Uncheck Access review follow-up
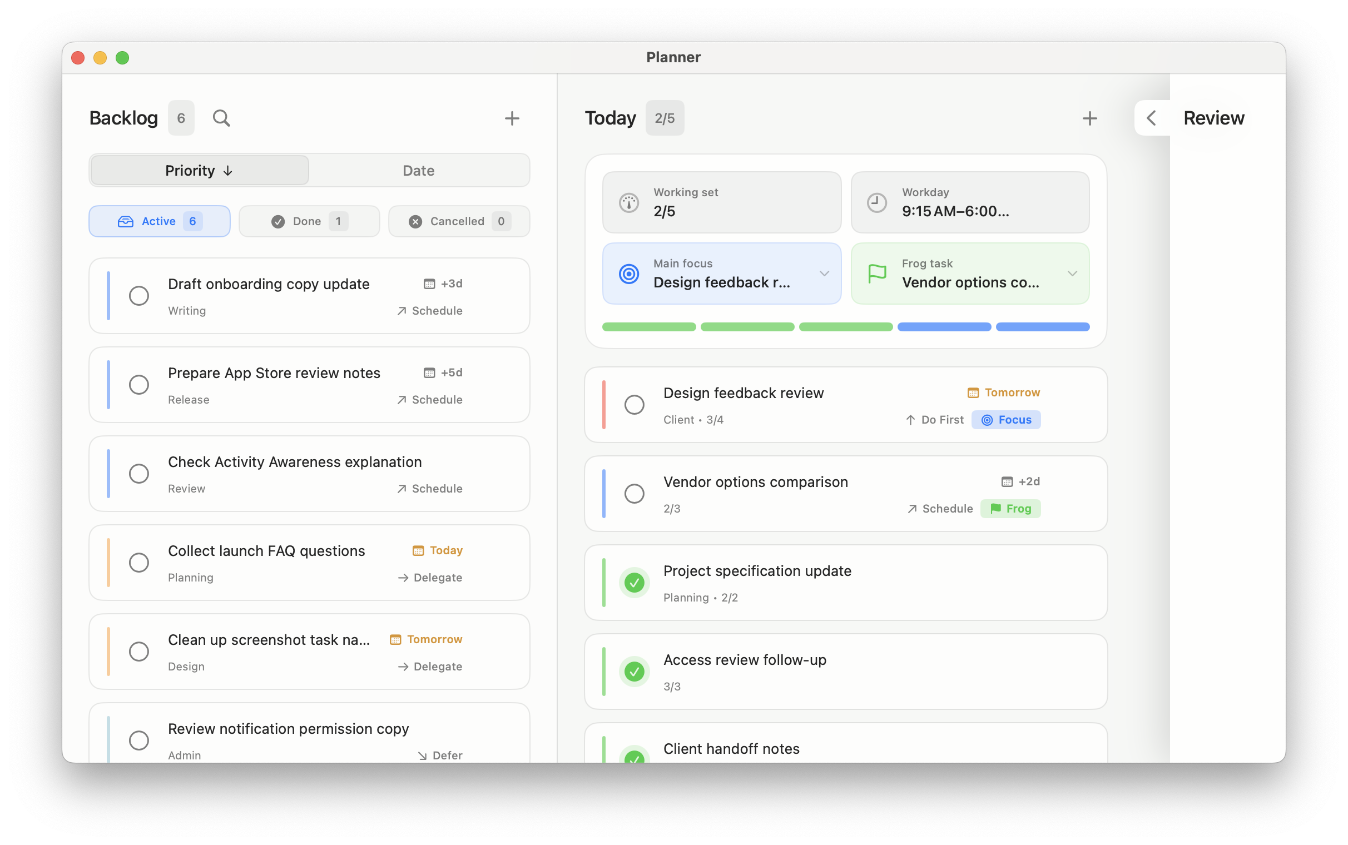The image size is (1348, 845). 635,671
